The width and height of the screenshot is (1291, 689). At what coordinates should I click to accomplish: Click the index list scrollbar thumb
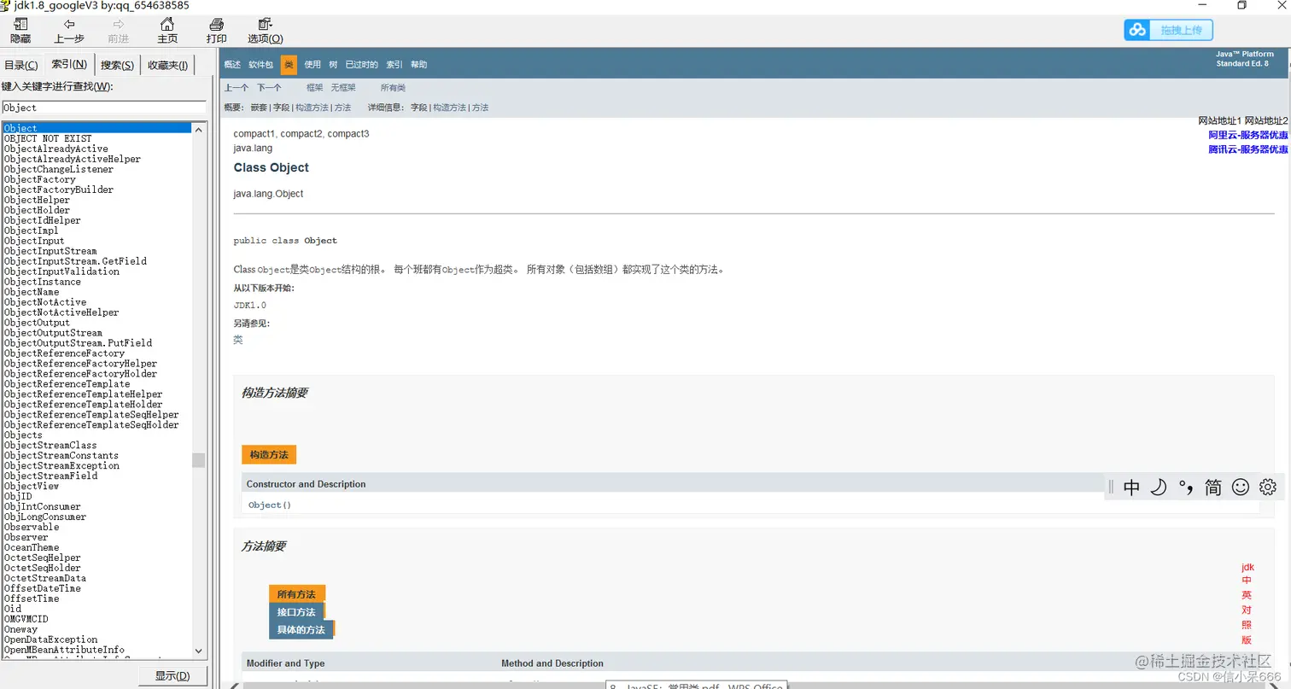click(x=199, y=460)
